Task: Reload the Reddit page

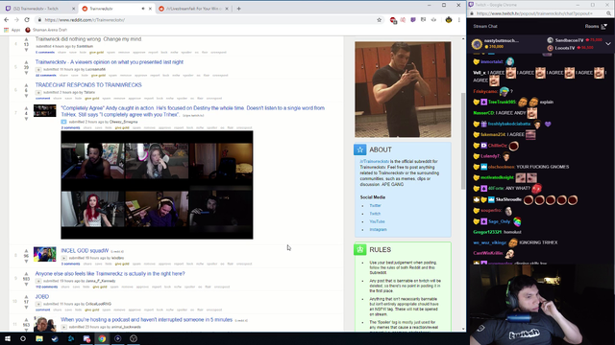Action: [x=27, y=19]
